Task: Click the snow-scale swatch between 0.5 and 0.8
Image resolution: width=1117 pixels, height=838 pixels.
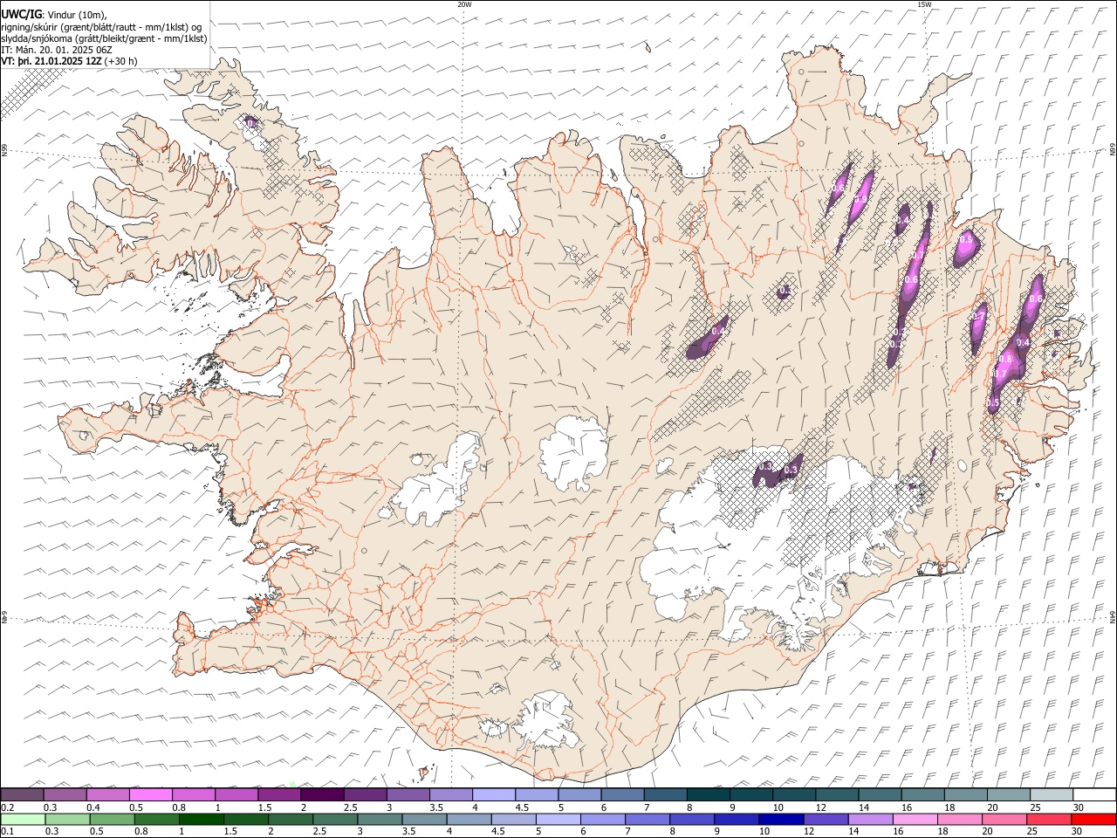Action: click(x=151, y=794)
